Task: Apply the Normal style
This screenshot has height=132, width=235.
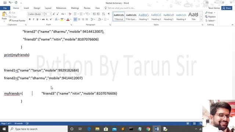Action: point(119,16)
